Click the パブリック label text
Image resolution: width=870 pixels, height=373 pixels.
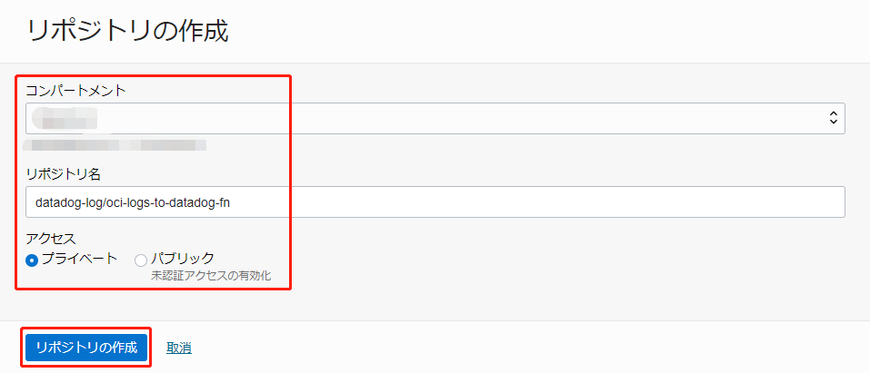182,259
